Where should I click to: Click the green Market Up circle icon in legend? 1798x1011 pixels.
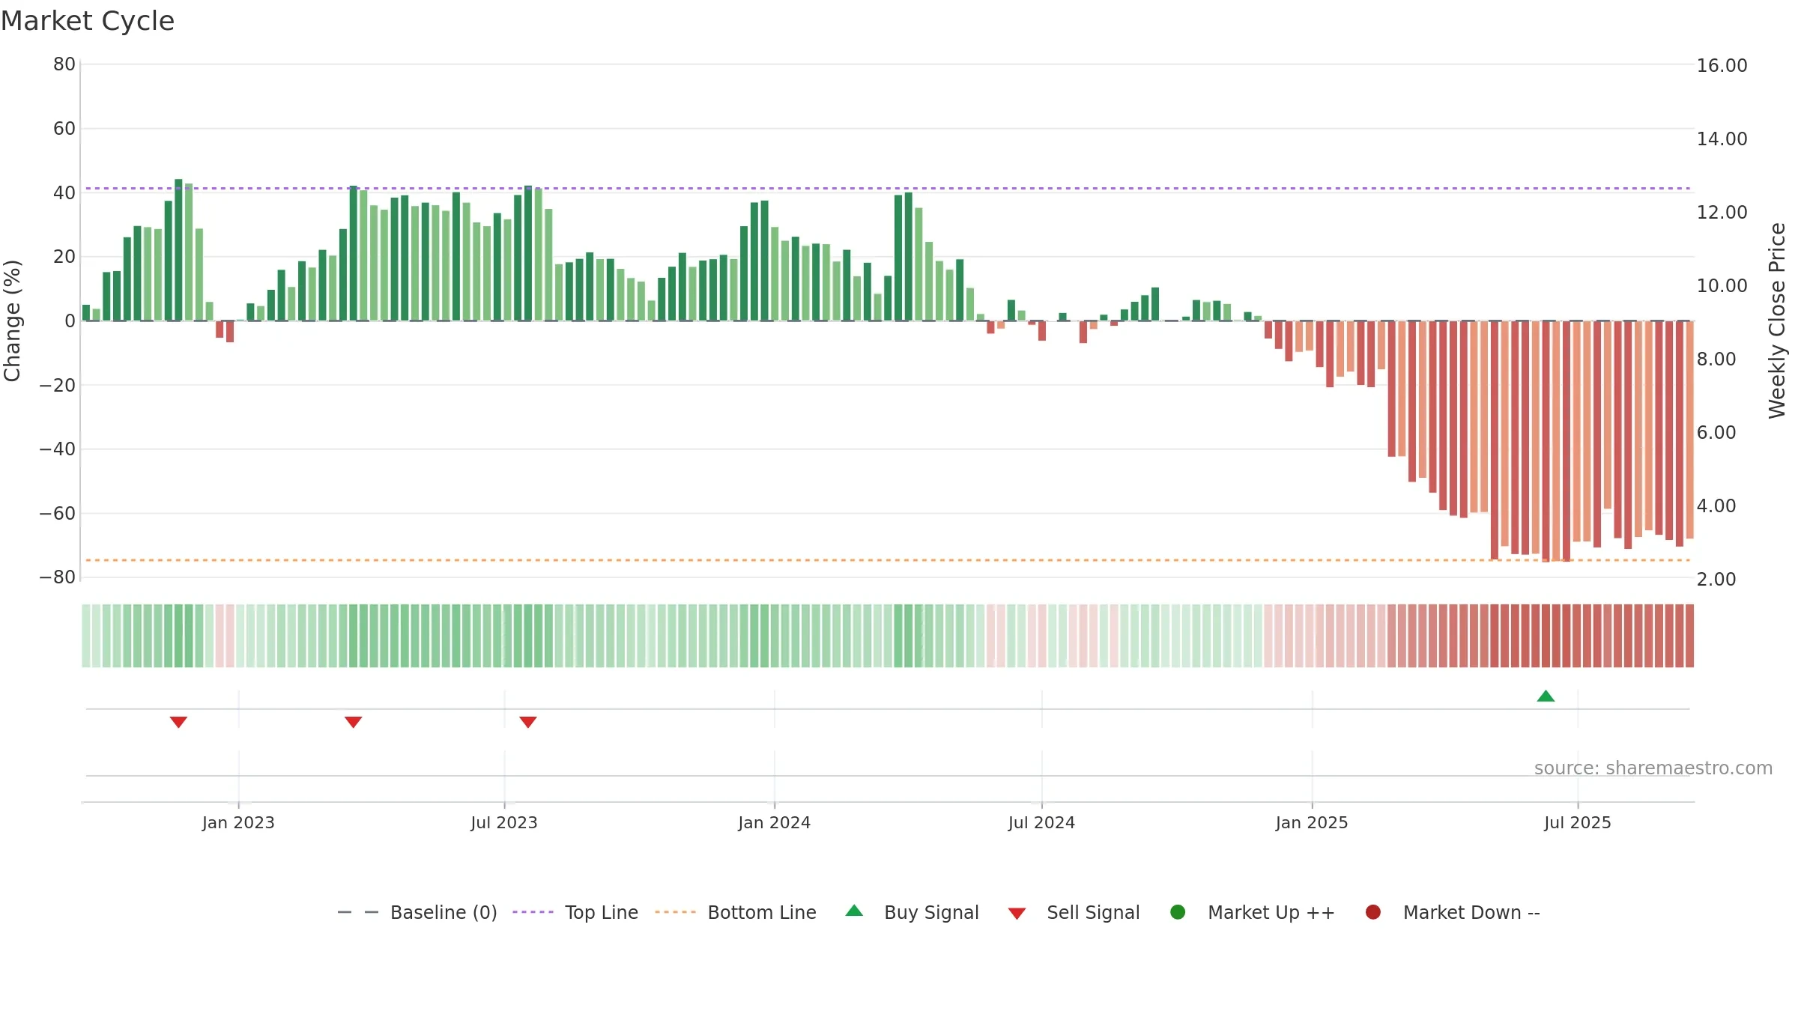(x=1178, y=912)
